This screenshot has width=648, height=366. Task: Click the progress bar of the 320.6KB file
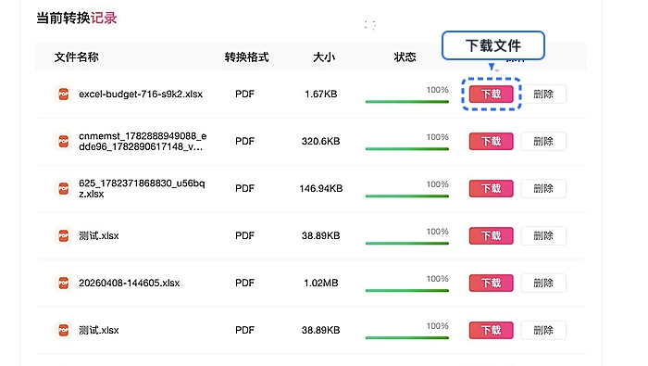(x=407, y=148)
